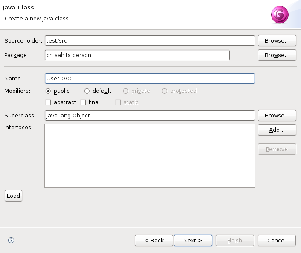Proceed with the Next button
This screenshot has width=301, height=253.
(x=192, y=241)
